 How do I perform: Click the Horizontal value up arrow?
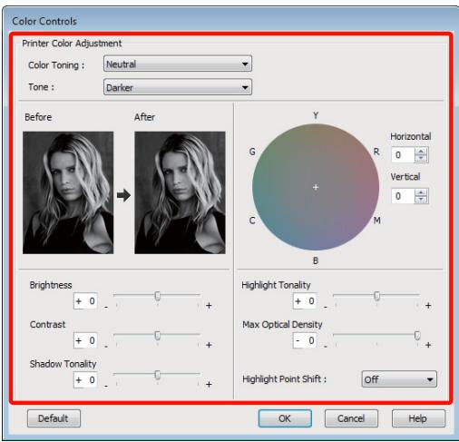coord(421,152)
